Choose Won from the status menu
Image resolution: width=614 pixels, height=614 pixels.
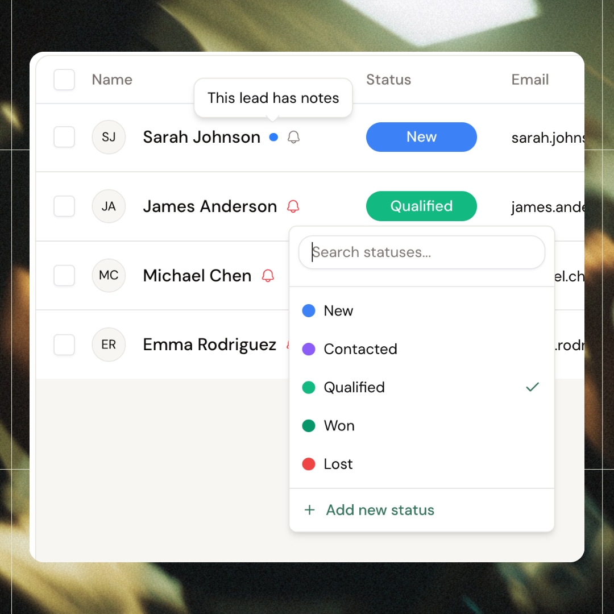(339, 425)
